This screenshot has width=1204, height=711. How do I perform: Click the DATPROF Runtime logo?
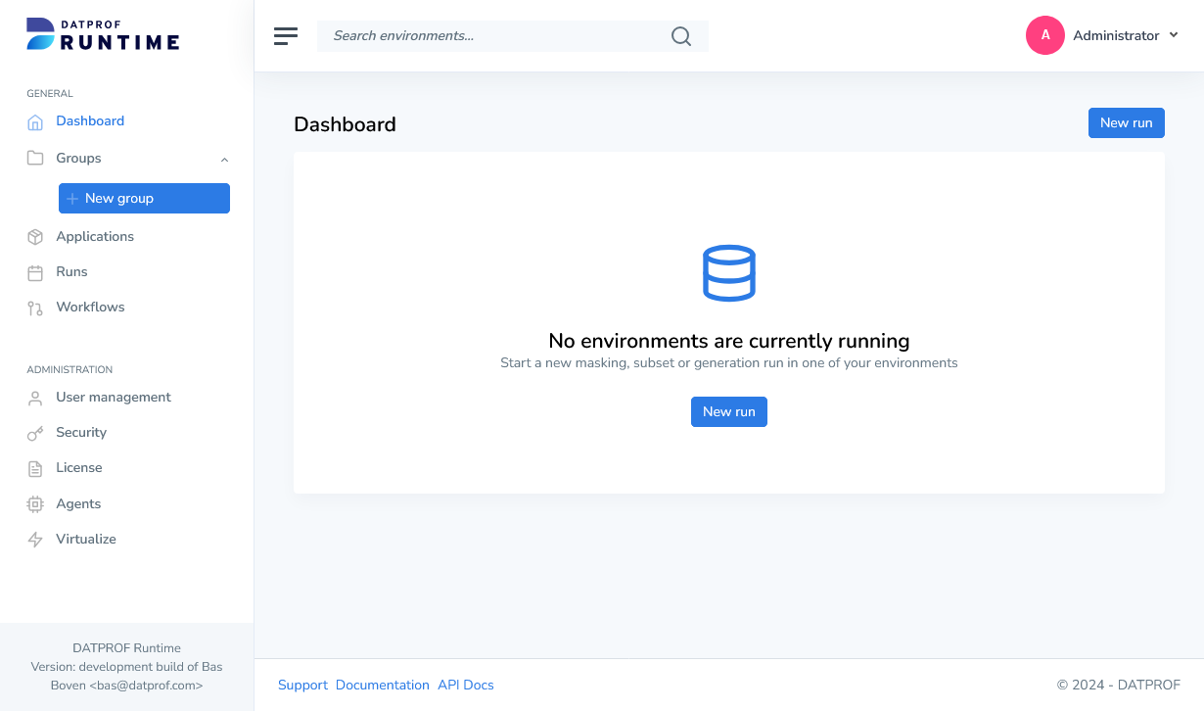pos(103,34)
